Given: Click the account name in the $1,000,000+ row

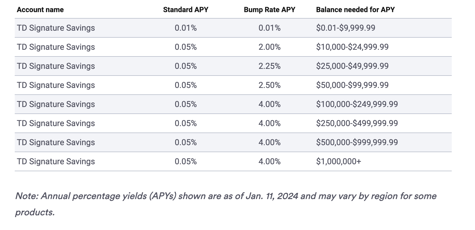Looking at the screenshot, I should [56, 161].
